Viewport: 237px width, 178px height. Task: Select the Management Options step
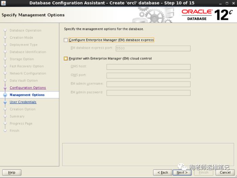(x=27, y=95)
